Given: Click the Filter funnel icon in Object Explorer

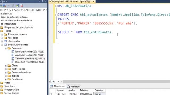Looking at the screenshot, I should [x=13, y=6].
